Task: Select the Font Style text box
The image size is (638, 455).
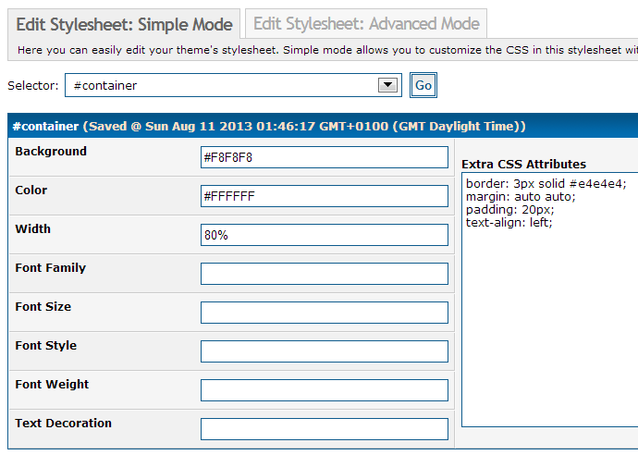Action: 324,351
